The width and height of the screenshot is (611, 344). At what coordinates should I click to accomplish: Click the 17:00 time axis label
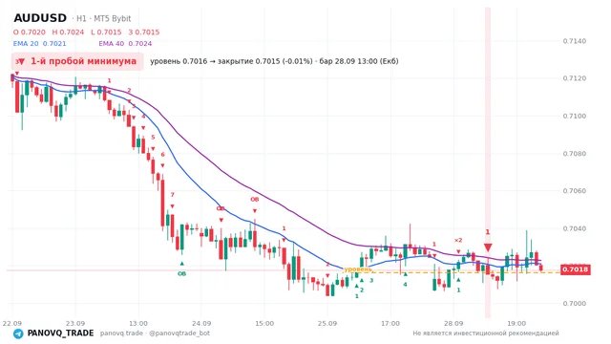390,323
